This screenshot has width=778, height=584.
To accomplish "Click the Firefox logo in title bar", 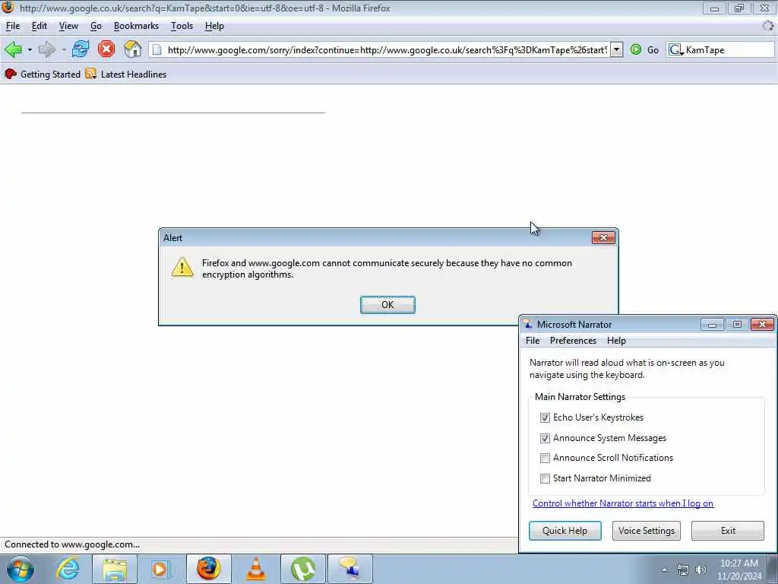I will [x=8, y=8].
